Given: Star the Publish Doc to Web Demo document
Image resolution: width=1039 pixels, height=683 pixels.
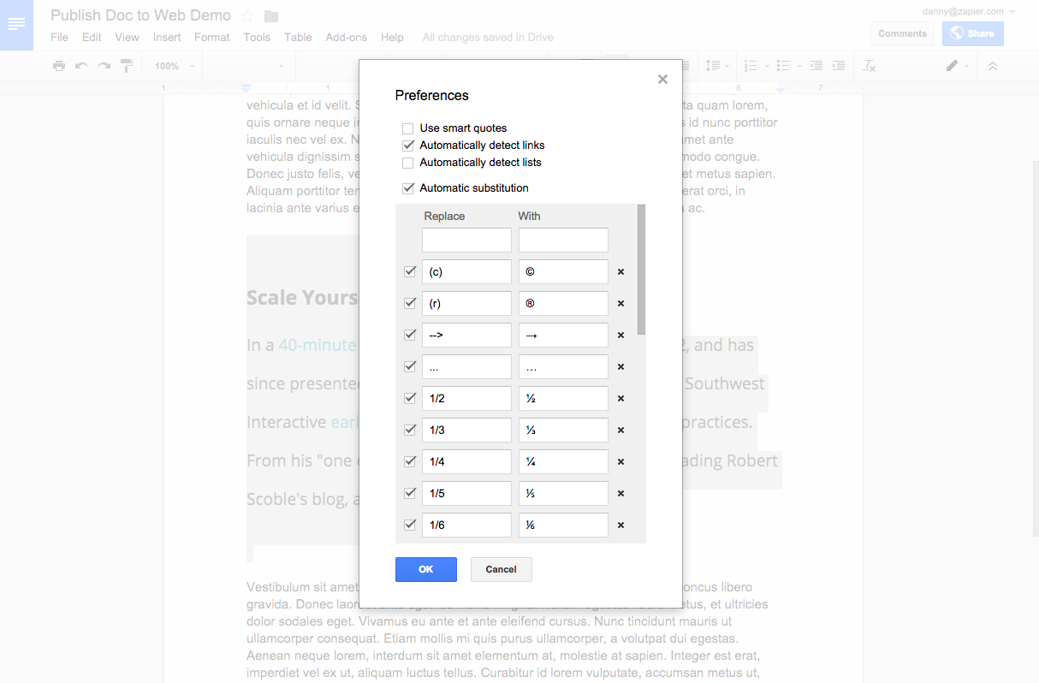Looking at the screenshot, I should 247,15.
